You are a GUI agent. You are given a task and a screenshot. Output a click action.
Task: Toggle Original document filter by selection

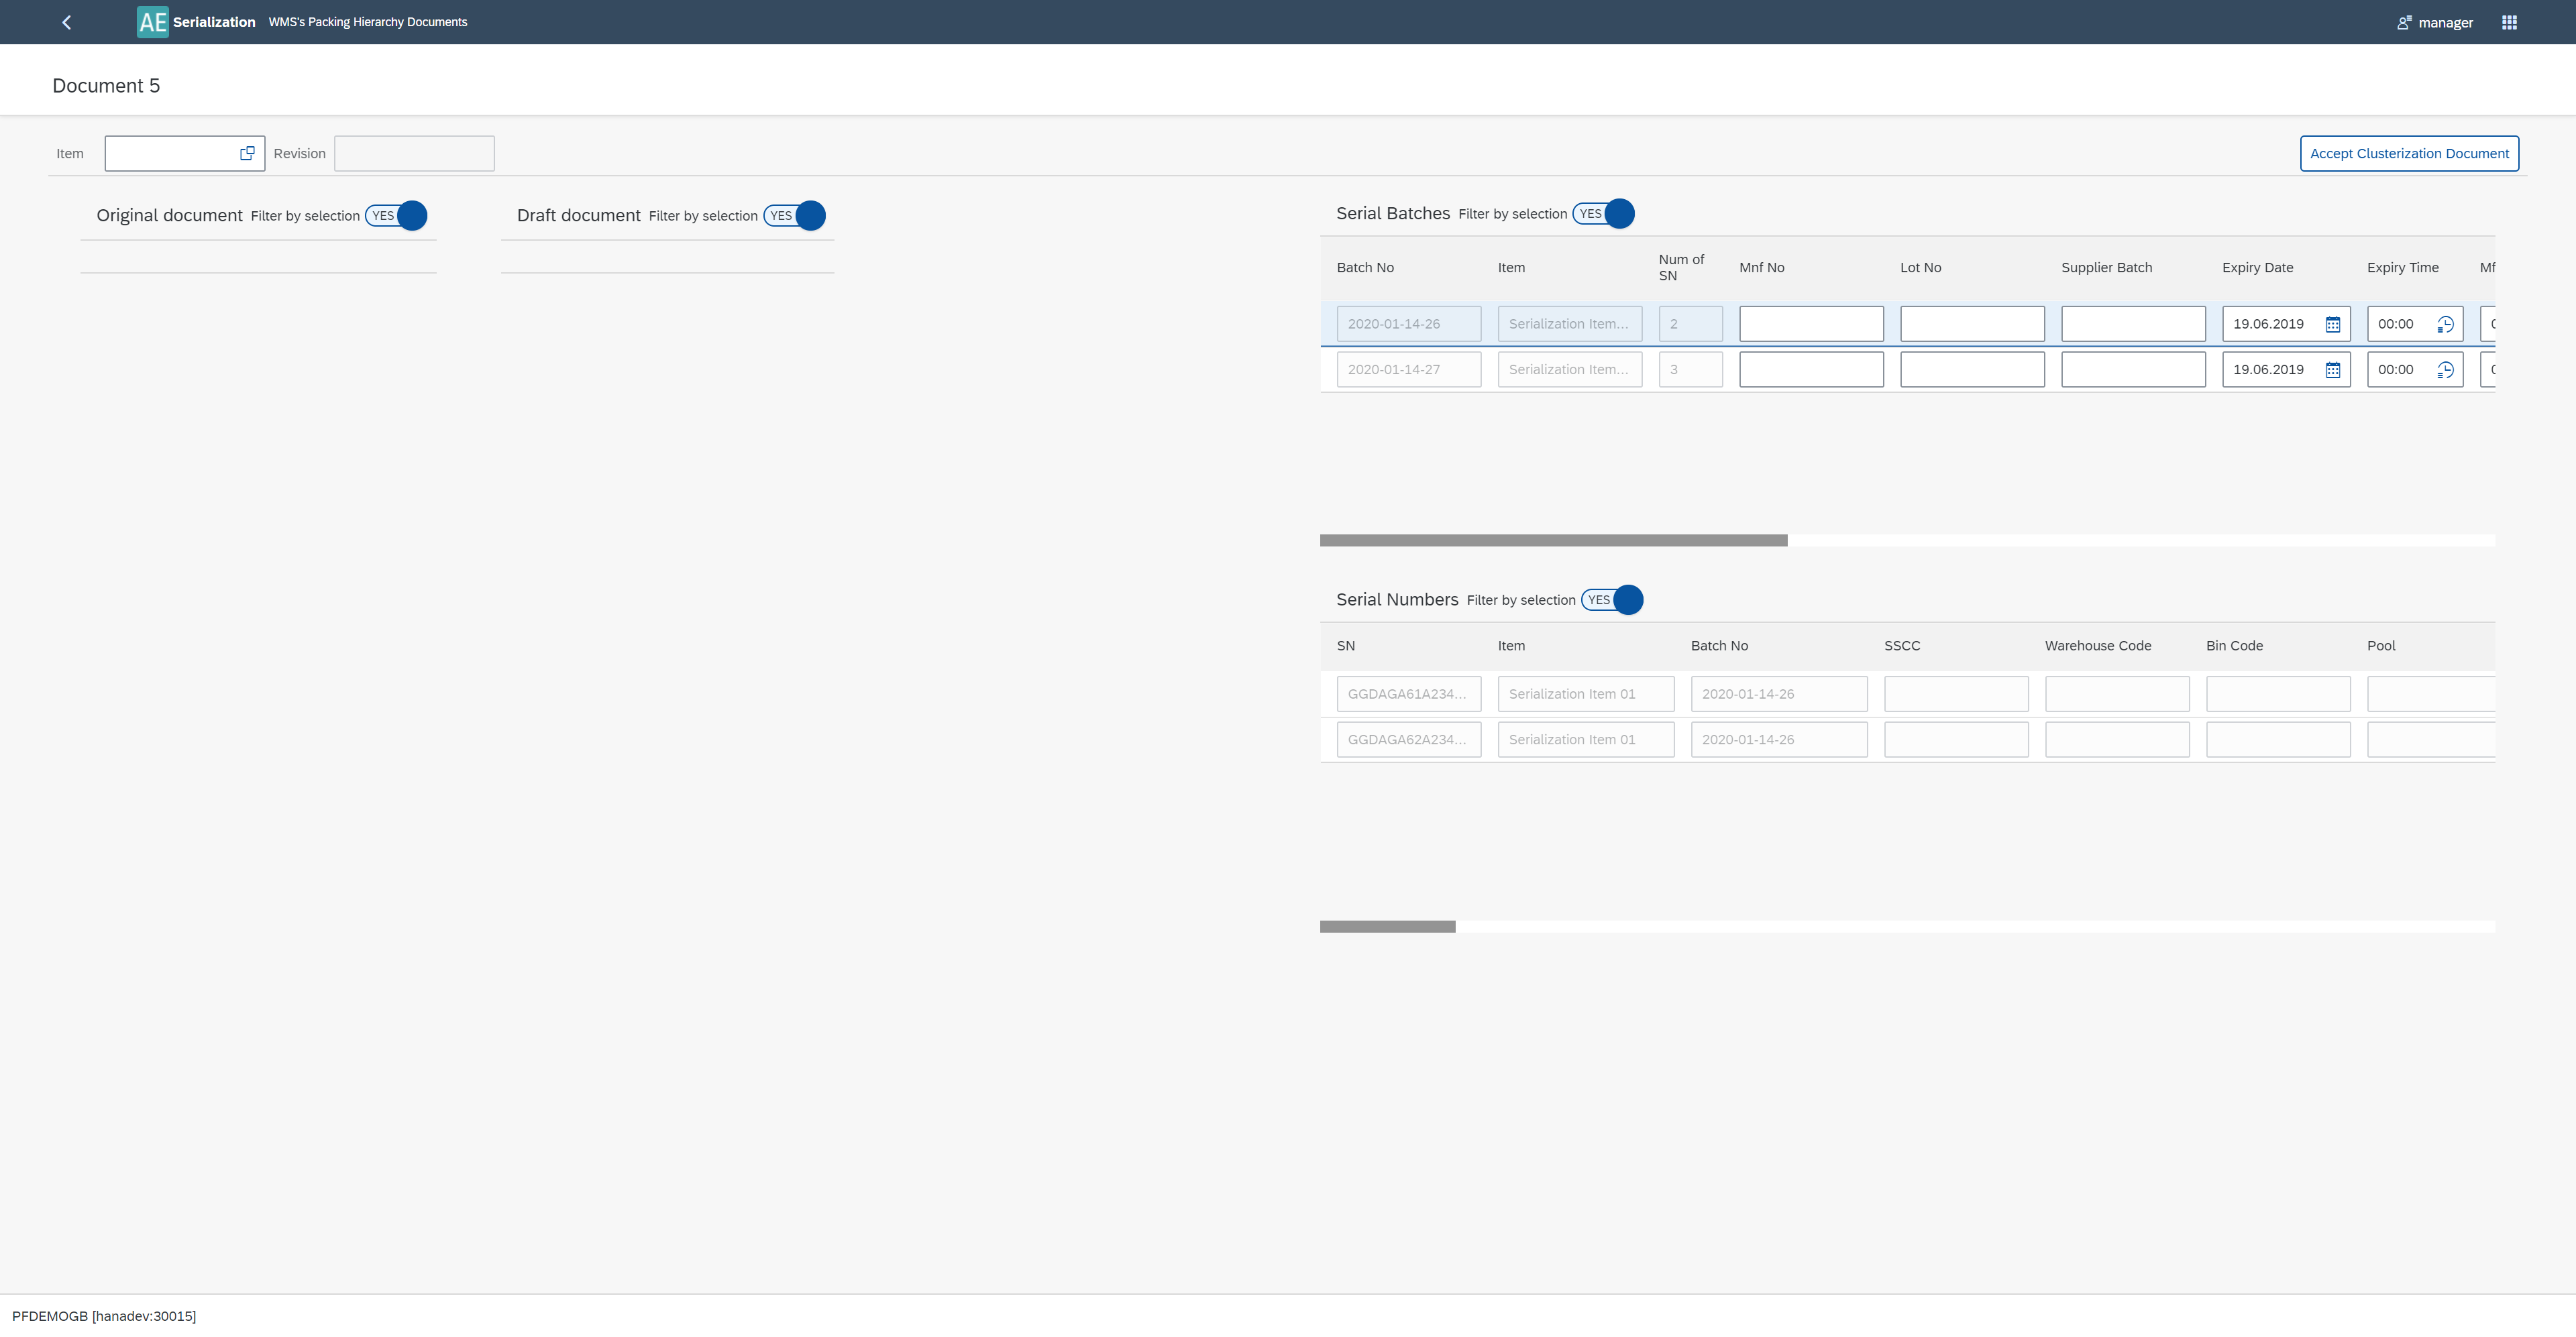(396, 216)
